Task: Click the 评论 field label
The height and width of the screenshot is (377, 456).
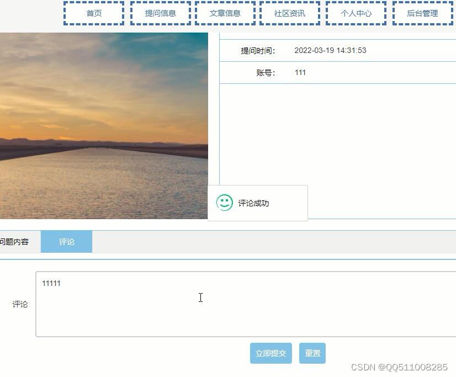Action: pyautogui.click(x=20, y=304)
